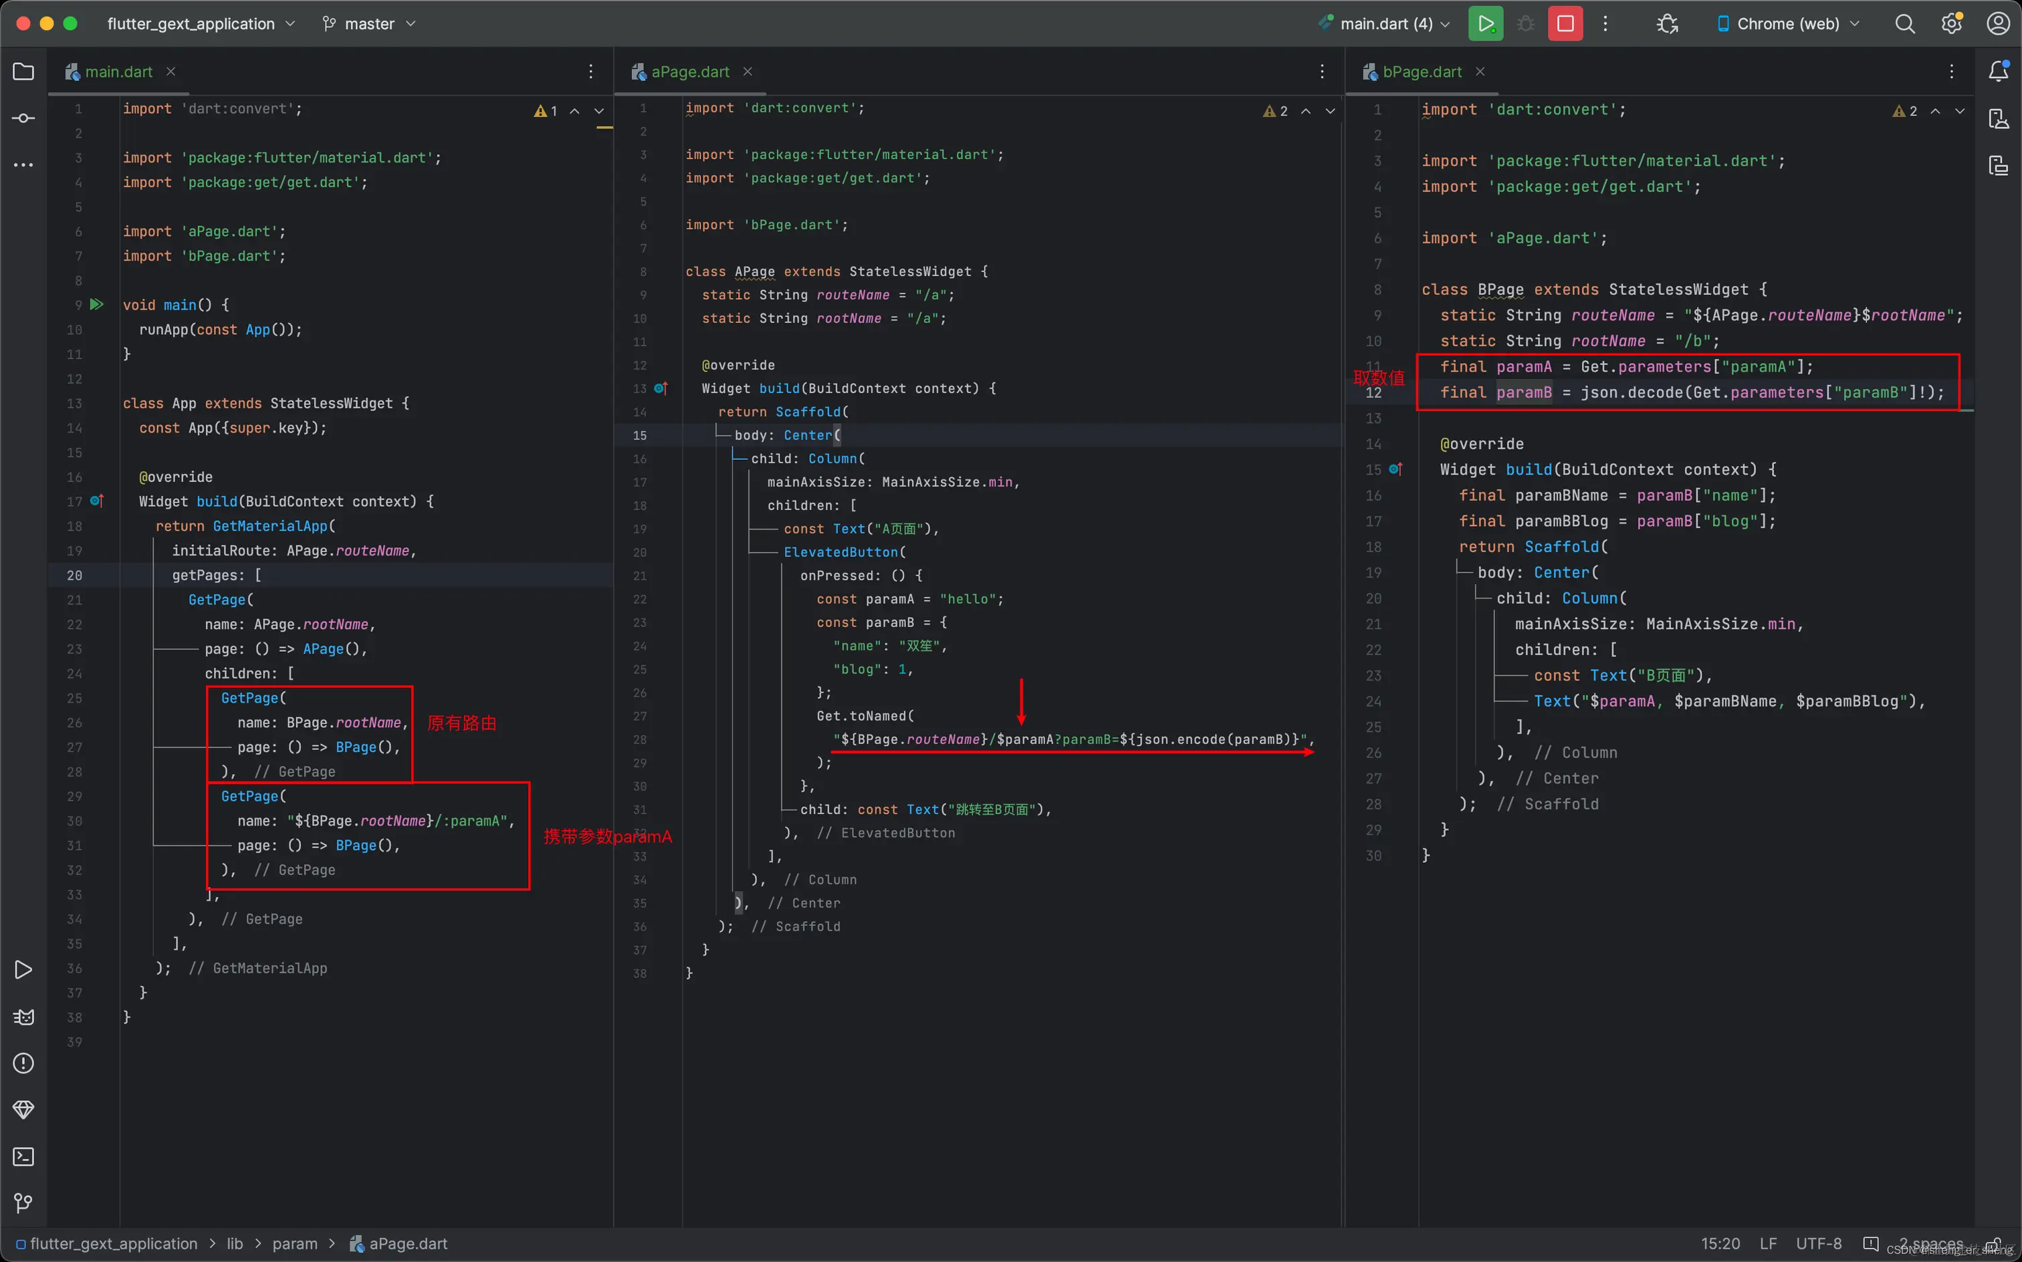Click the override gutter marker in bPage.dart
Image resolution: width=2022 pixels, height=1262 pixels.
[1395, 469]
